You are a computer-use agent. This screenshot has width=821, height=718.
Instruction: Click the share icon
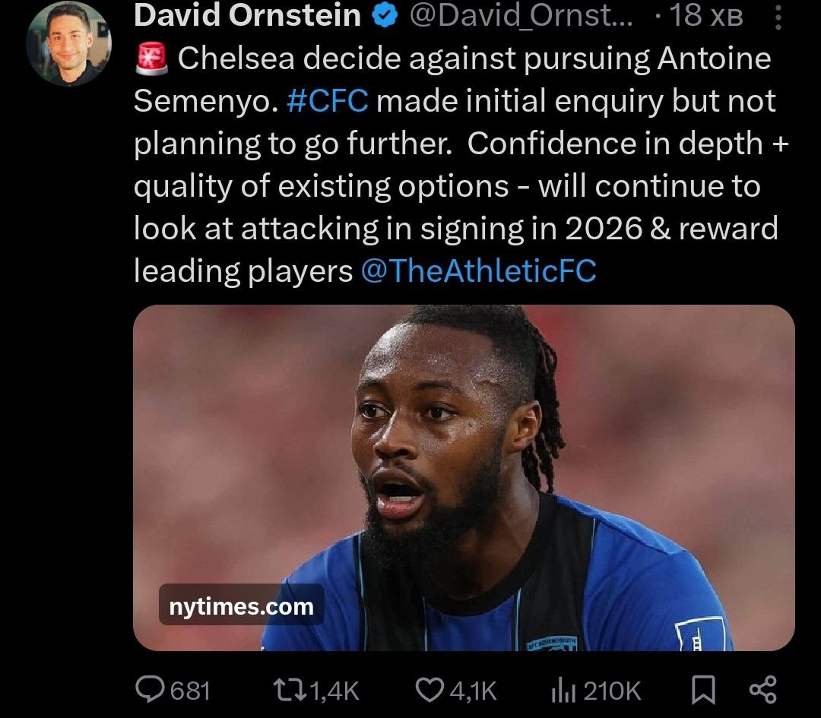coord(763,690)
